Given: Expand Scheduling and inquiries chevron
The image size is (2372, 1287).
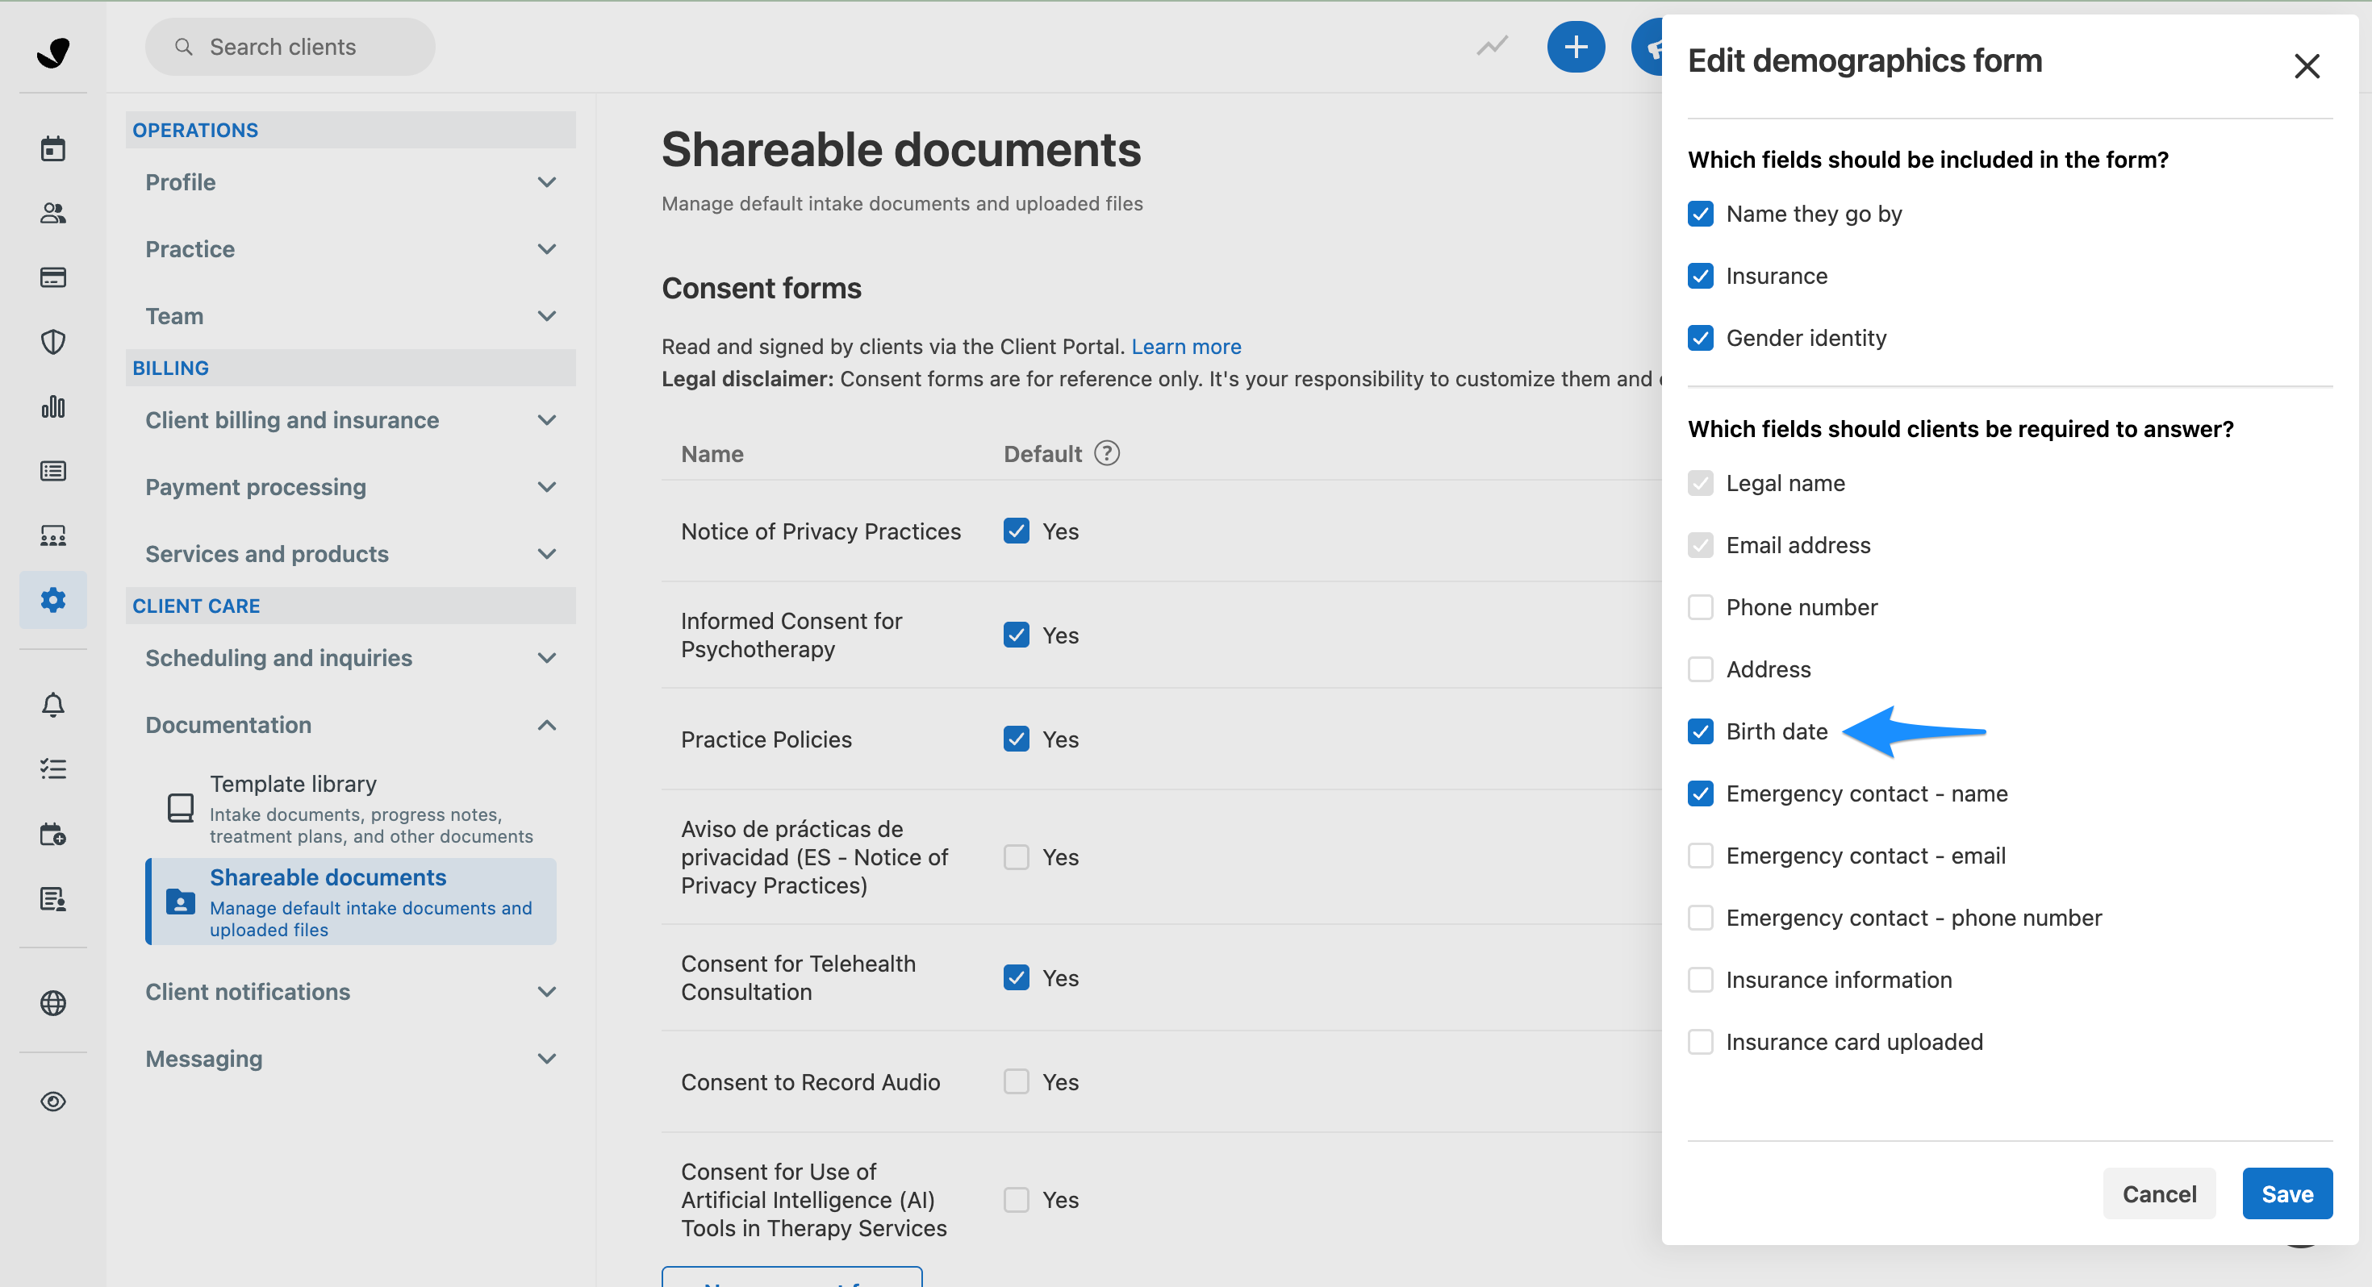Looking at the screenshot, I should (547, 657).
